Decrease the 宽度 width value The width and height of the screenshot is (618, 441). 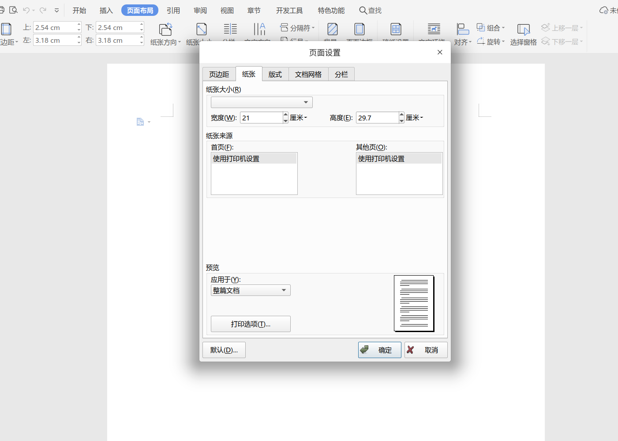click(285, 121)
